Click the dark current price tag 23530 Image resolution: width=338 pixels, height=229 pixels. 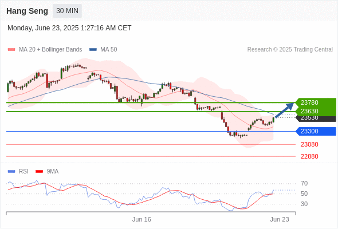click(316, 119)
